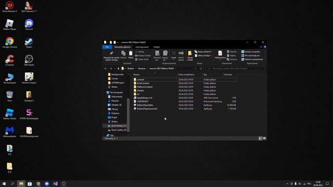Viewport: 333px width, 187px height.
Task: Click the Otwórz (open) ribbon command
Action: 232,52
